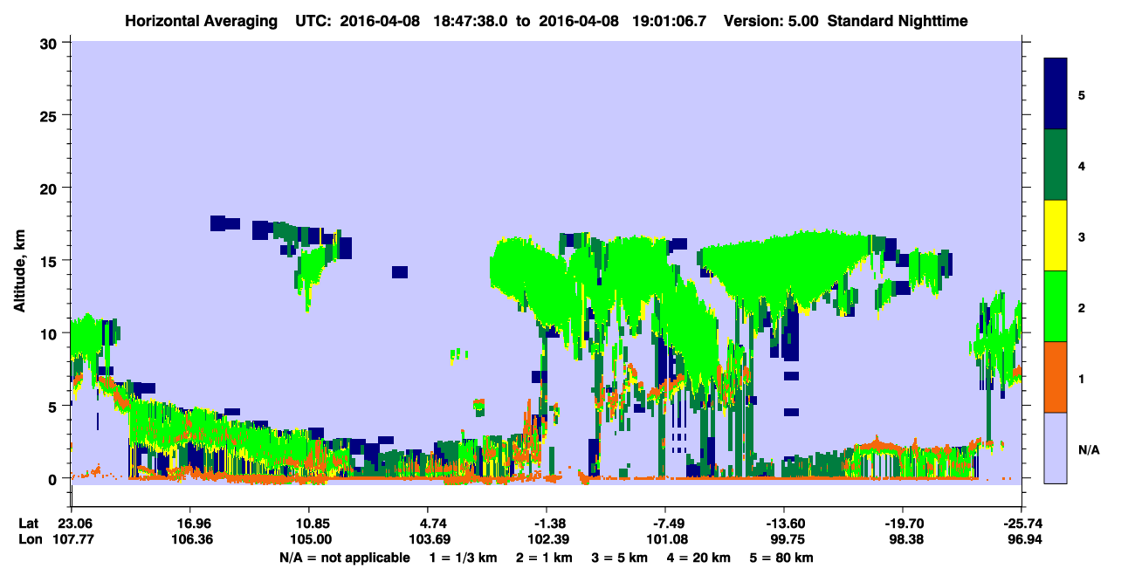The image size is (1135, 582).
Task: Click the latitude value -19.70
Action: pos(903,524)
